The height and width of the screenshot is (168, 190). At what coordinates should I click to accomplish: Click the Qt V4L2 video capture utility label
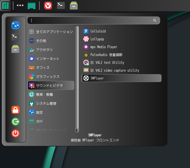[115, 70]
